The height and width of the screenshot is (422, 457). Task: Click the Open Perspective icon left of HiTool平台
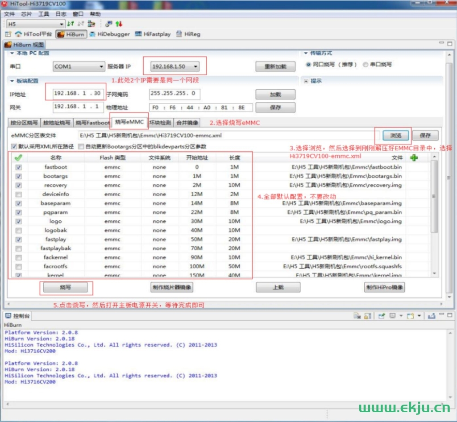[8, 34]
